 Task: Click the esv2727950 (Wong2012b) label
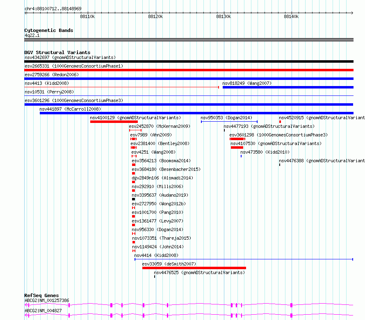159,204
